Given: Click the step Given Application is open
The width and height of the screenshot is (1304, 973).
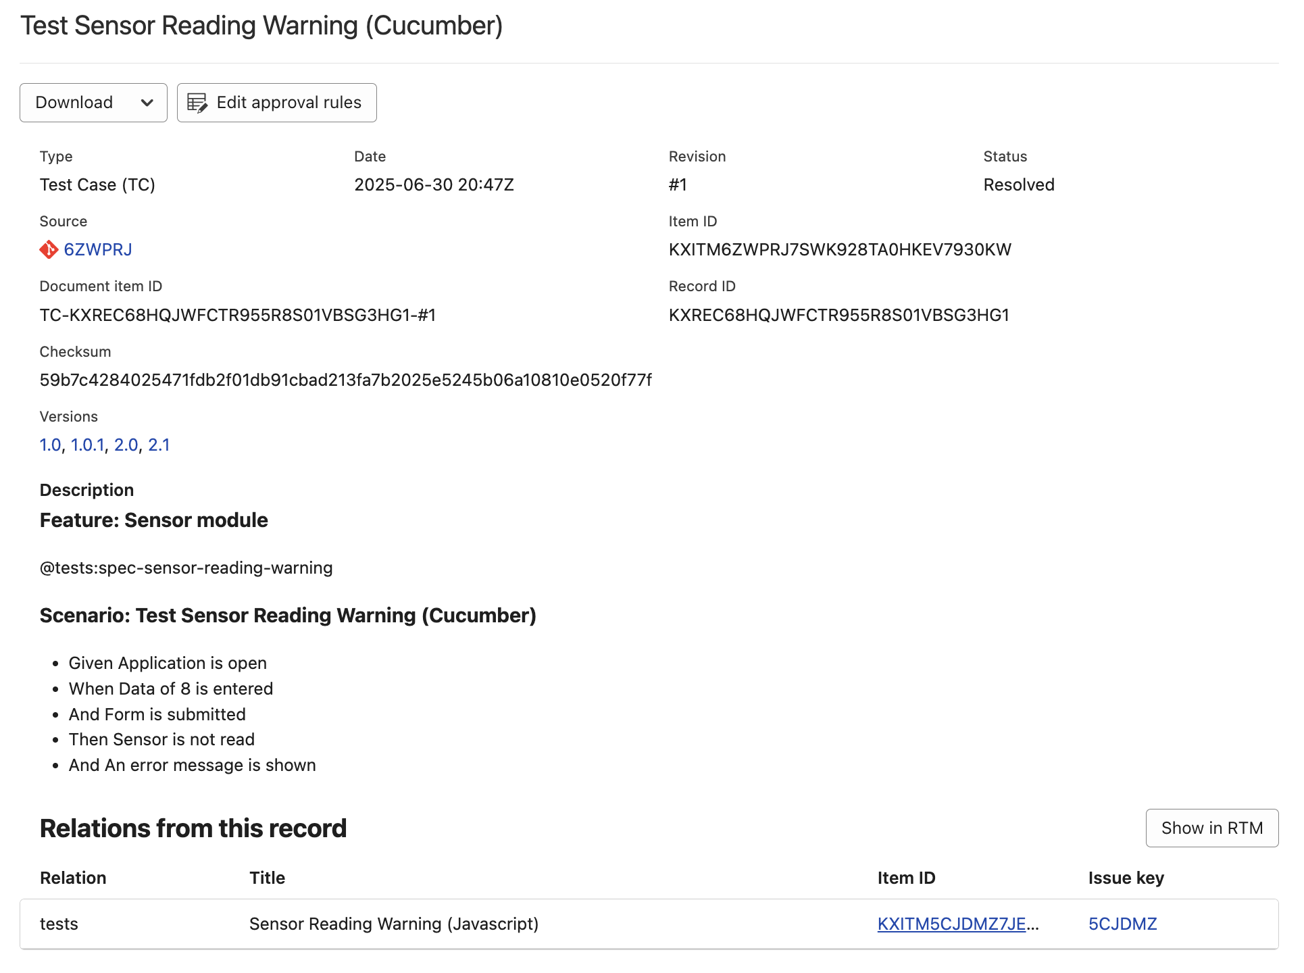Looking at the screenshot, I should (168, 664).
